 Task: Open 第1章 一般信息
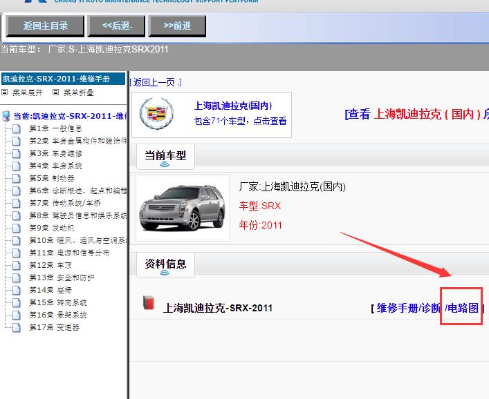[x=55, y=128]
